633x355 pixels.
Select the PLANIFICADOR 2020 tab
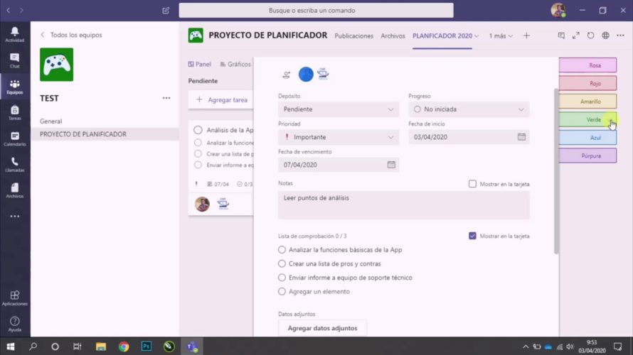click(x=442, y=36)
